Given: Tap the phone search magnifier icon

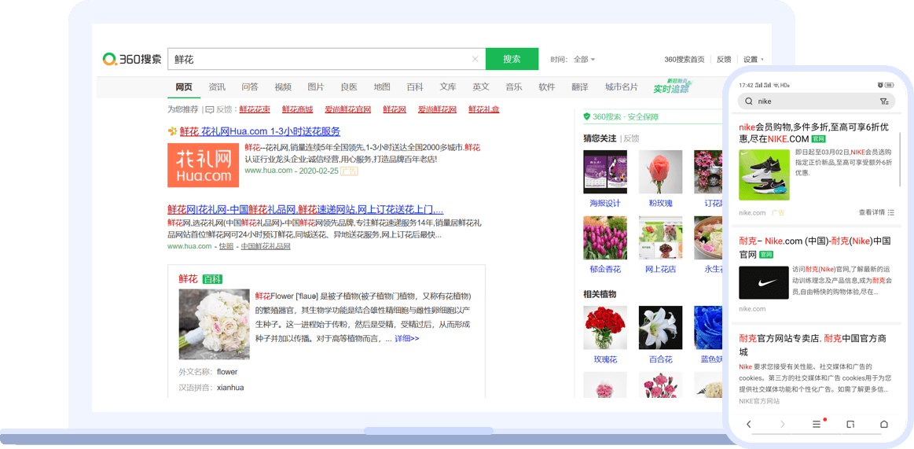Looking at the screenshot, I should pos(747,101).
